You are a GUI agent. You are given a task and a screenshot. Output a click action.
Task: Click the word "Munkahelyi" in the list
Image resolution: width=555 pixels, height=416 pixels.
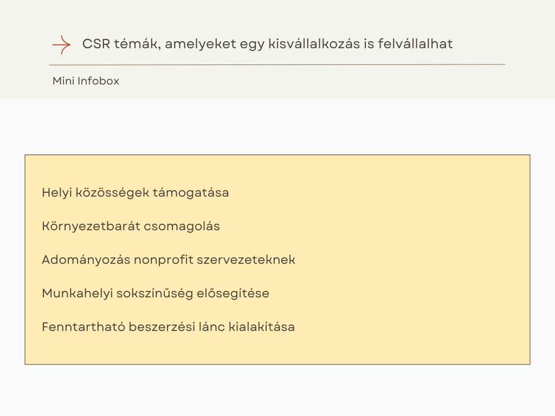coord(73,294)
